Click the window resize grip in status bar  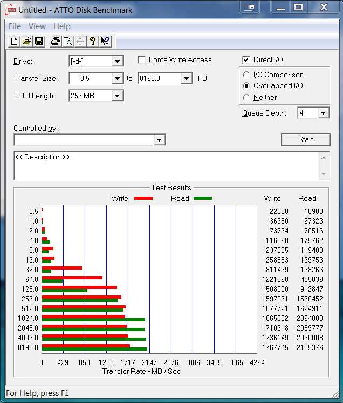335,394
